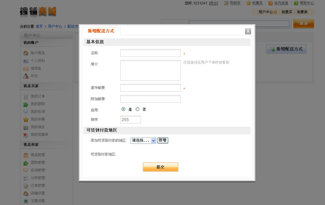Click the 提交 submit button
This screenshot has height=205, width=325.
160,167
